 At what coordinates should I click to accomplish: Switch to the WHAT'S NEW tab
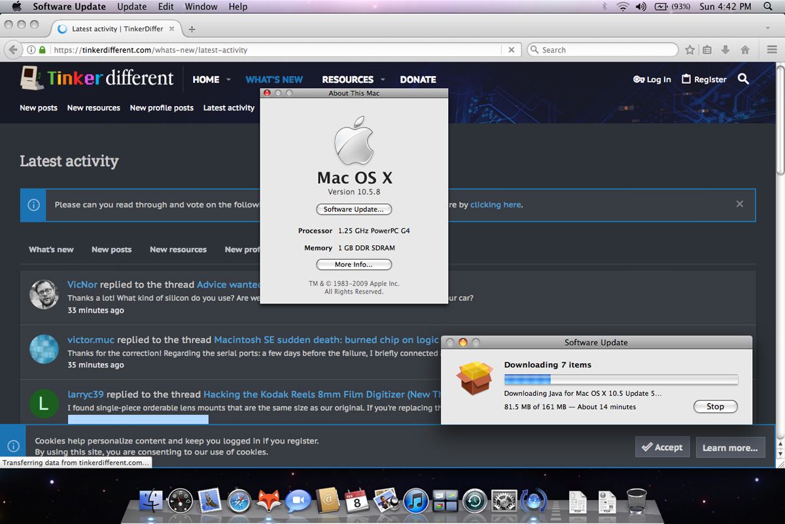pyautogui.click(x=274, y=79)
